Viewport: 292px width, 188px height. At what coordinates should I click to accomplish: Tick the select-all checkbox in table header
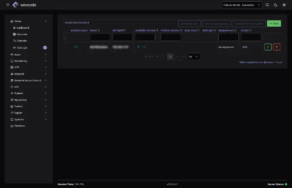[x=65, y=37]
